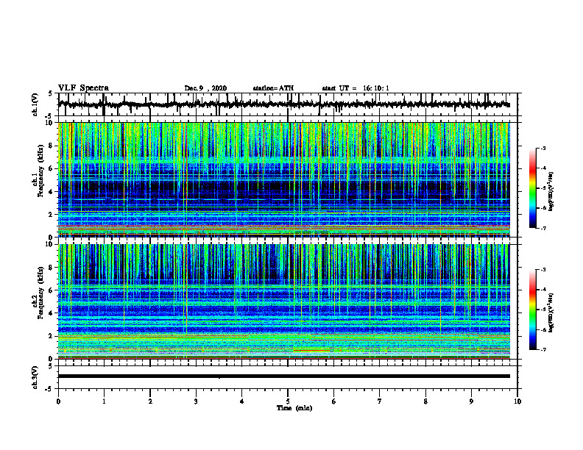583x450 pixels.
Task: Click time axis tick label "9"
Action: pos(471,401)
